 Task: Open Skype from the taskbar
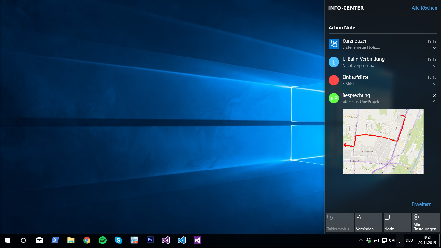[x=118, y=240]
